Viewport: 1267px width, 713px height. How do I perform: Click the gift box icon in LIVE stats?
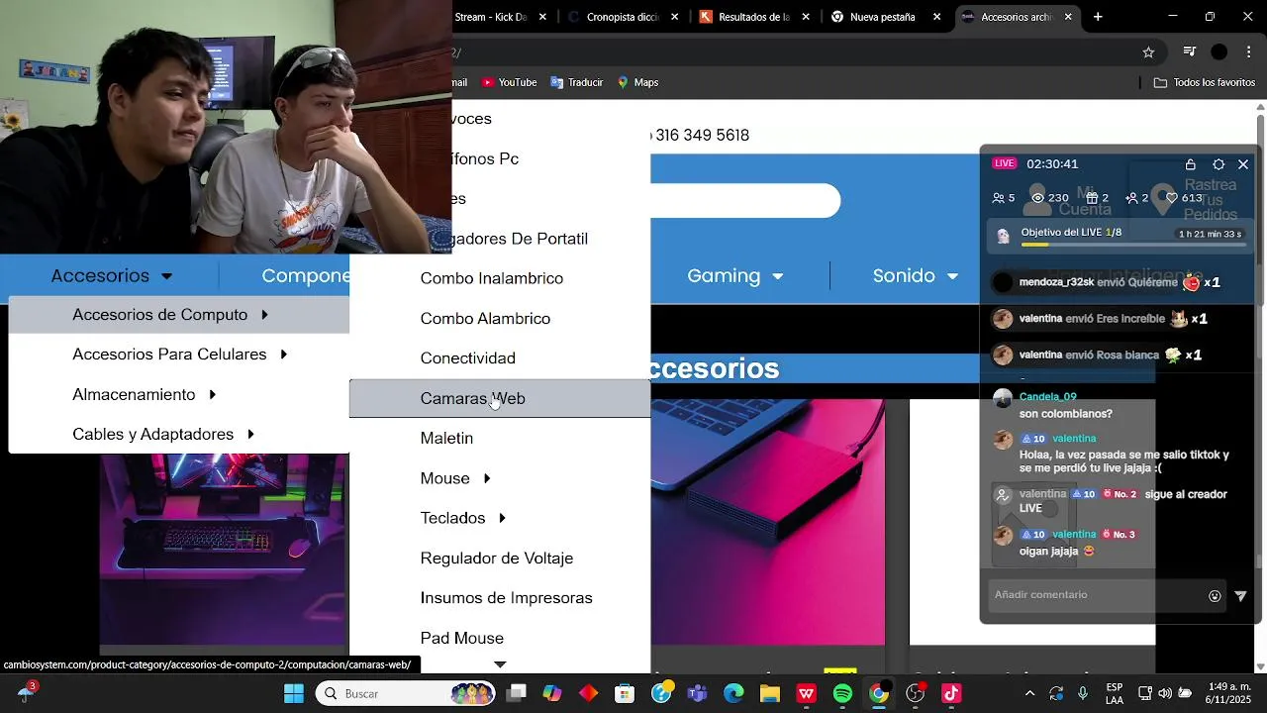point(1092,198)
